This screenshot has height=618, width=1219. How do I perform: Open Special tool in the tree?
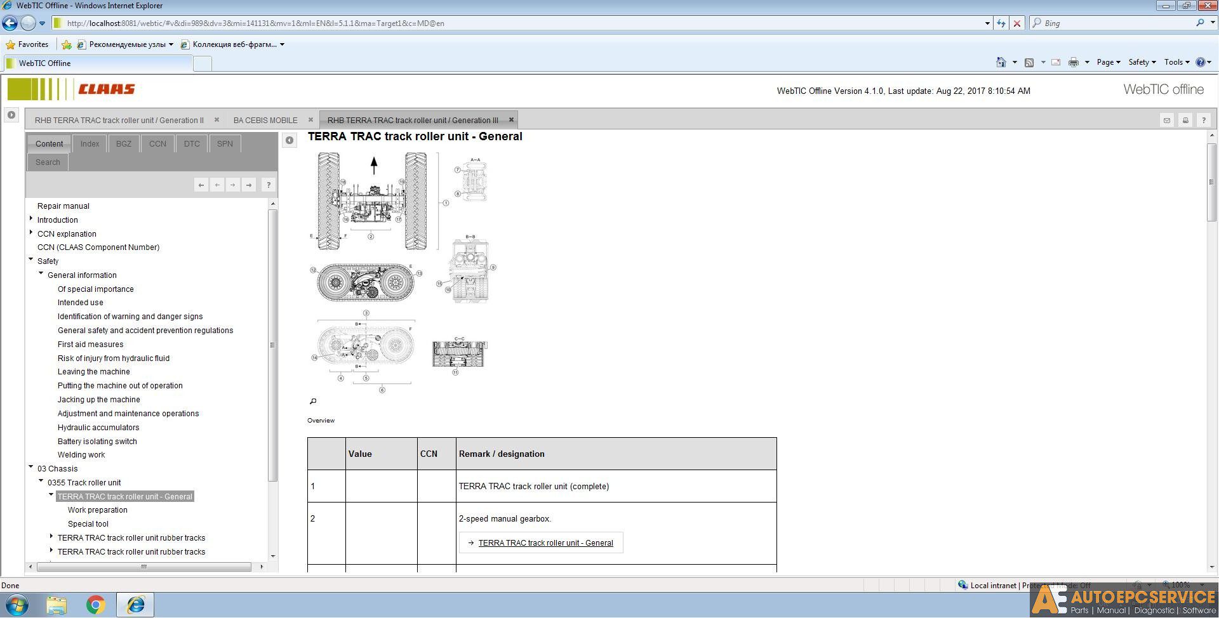88,524
